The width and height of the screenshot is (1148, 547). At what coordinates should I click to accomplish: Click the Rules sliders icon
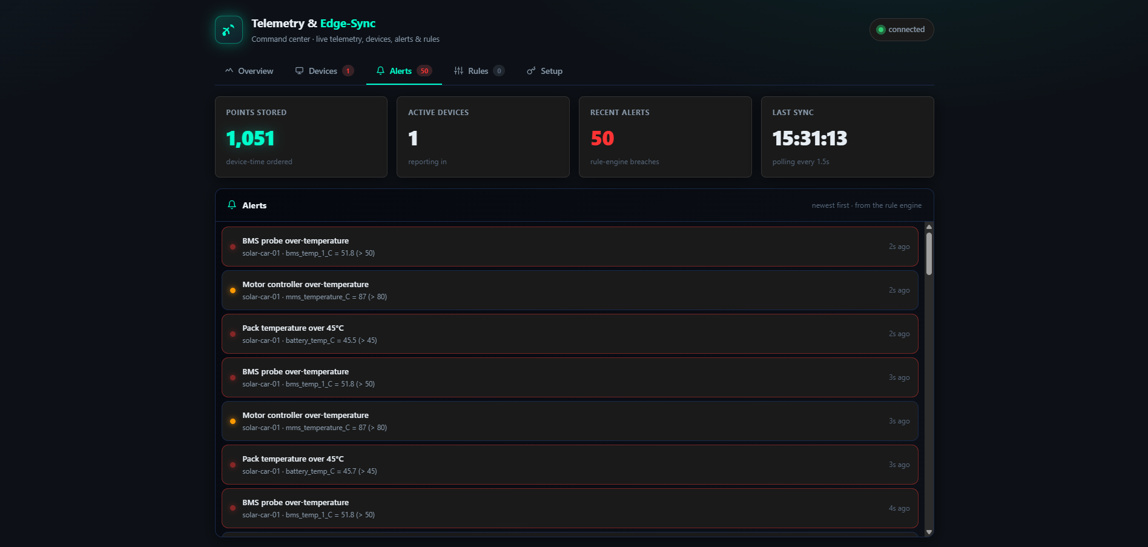pos(458,71)
